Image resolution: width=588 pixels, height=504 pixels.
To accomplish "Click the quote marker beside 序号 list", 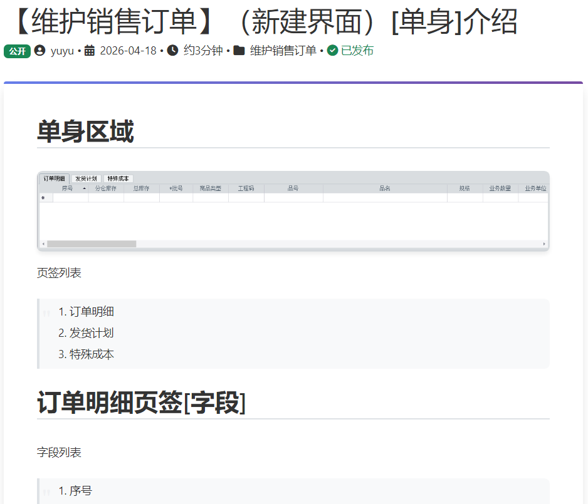I will pyautogui.click(x=46, y=492).
